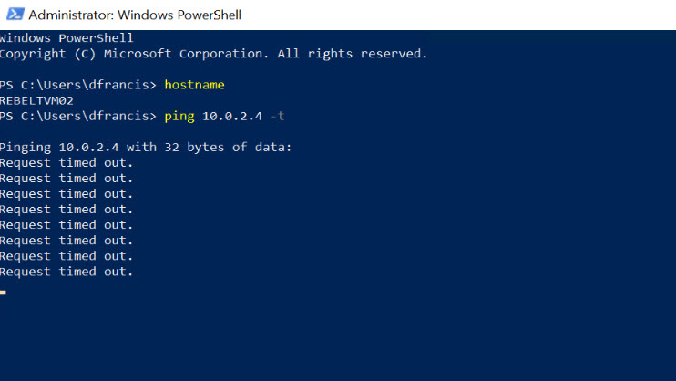
Task: Click the fourth Request timed out line
Action: [x=67, y=210]
